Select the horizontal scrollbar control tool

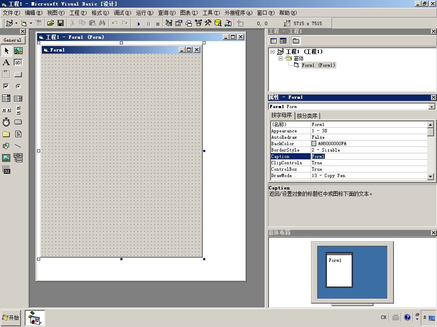6,110
